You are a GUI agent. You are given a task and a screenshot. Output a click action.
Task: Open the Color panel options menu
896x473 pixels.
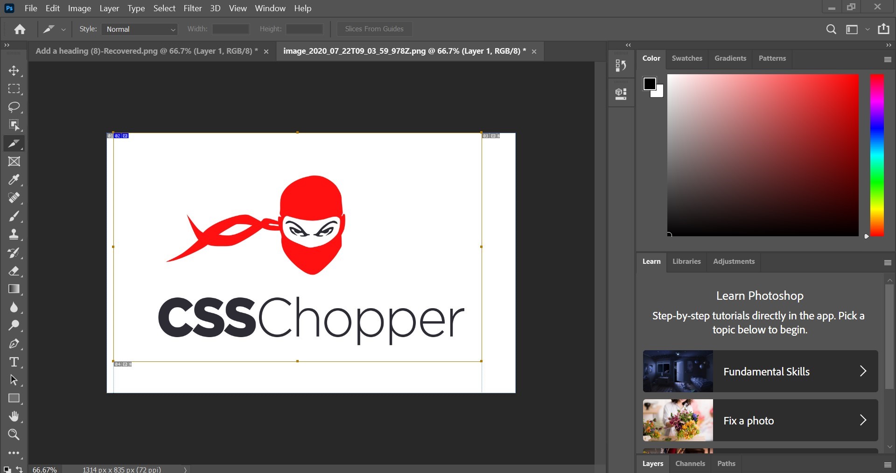(x=888, y=59)
